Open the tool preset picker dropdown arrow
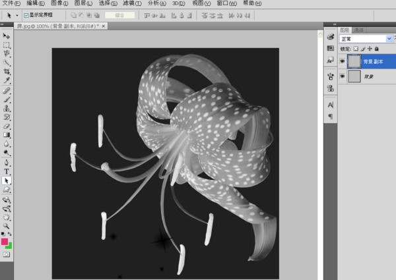 16,14
